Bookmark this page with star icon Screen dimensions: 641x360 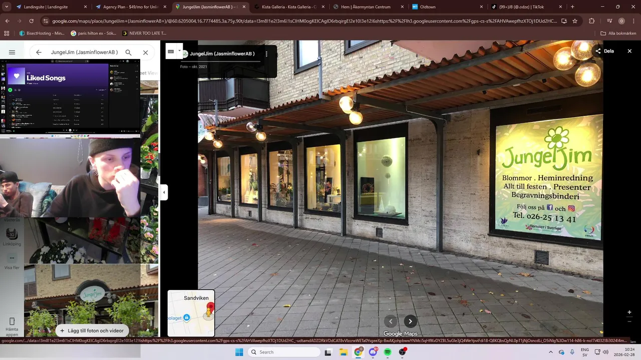point(575,21)
